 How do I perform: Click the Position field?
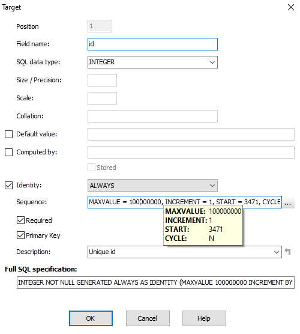coord(100,26)
